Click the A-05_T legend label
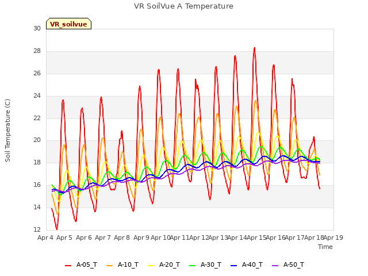The width and height of the screenshot is (368, 276). pyautogui.click(x=87, y=264)
